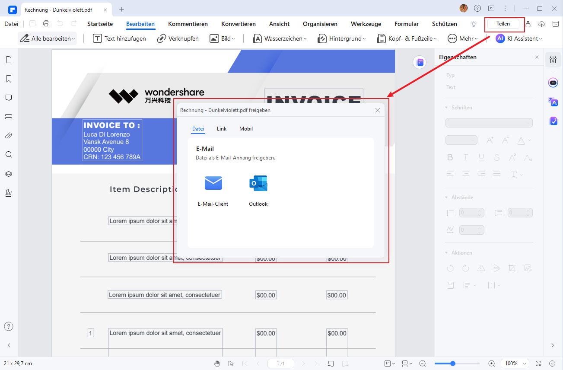Click the zoom out minus icon
The width and height of the screenshot is (563, 370).
pos(423,364)
